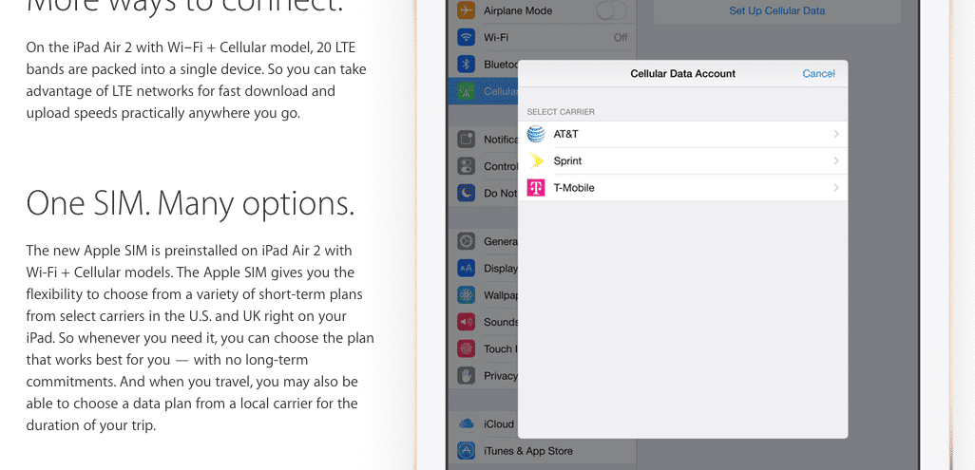Tap the AT&T globe logo
Image resolution: width=975 pixels, height=470 pixels.
[535, 134]
